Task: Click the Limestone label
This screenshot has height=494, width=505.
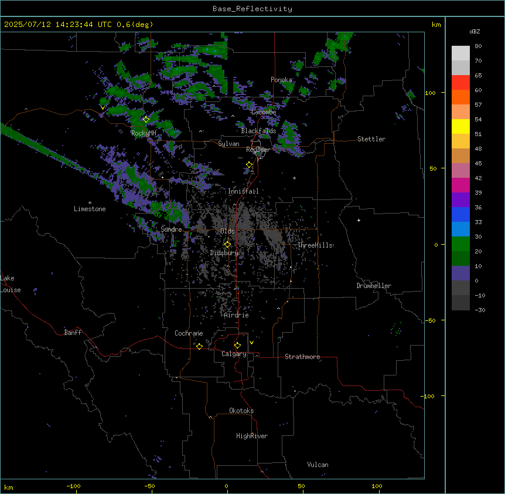Action: pyautogui.click(x=90, y=209)
